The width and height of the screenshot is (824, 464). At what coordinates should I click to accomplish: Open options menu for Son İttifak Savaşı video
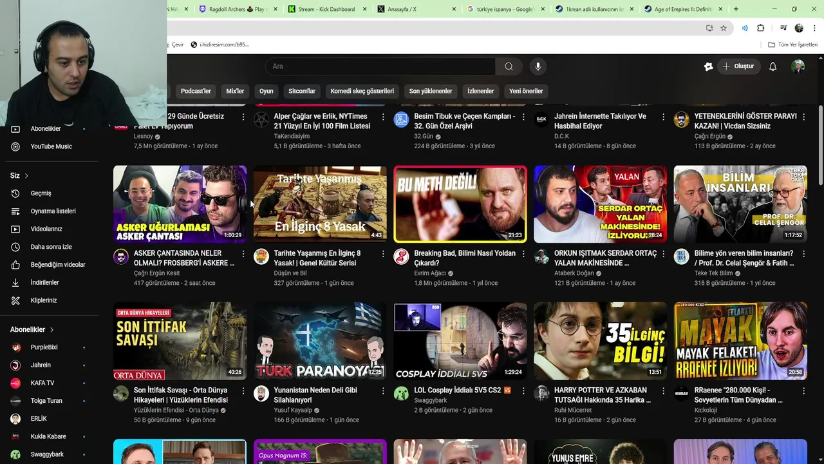pyautogui.click(x=243, y=391)
